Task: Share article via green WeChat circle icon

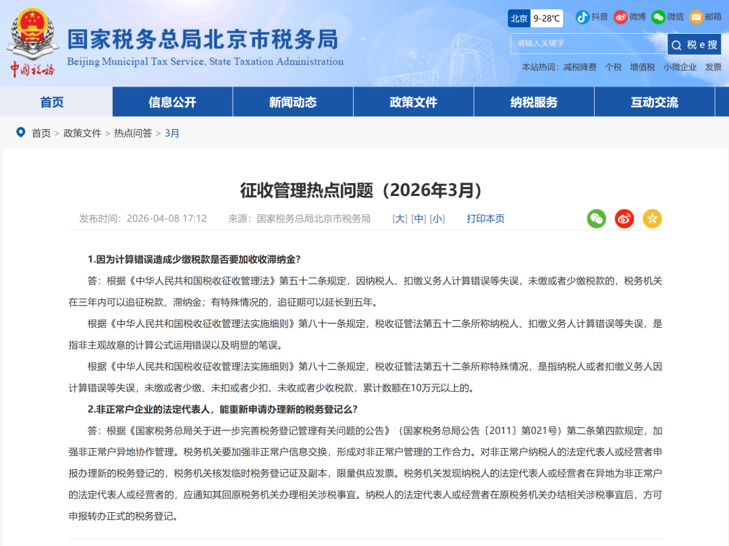Action: [597, 218]
